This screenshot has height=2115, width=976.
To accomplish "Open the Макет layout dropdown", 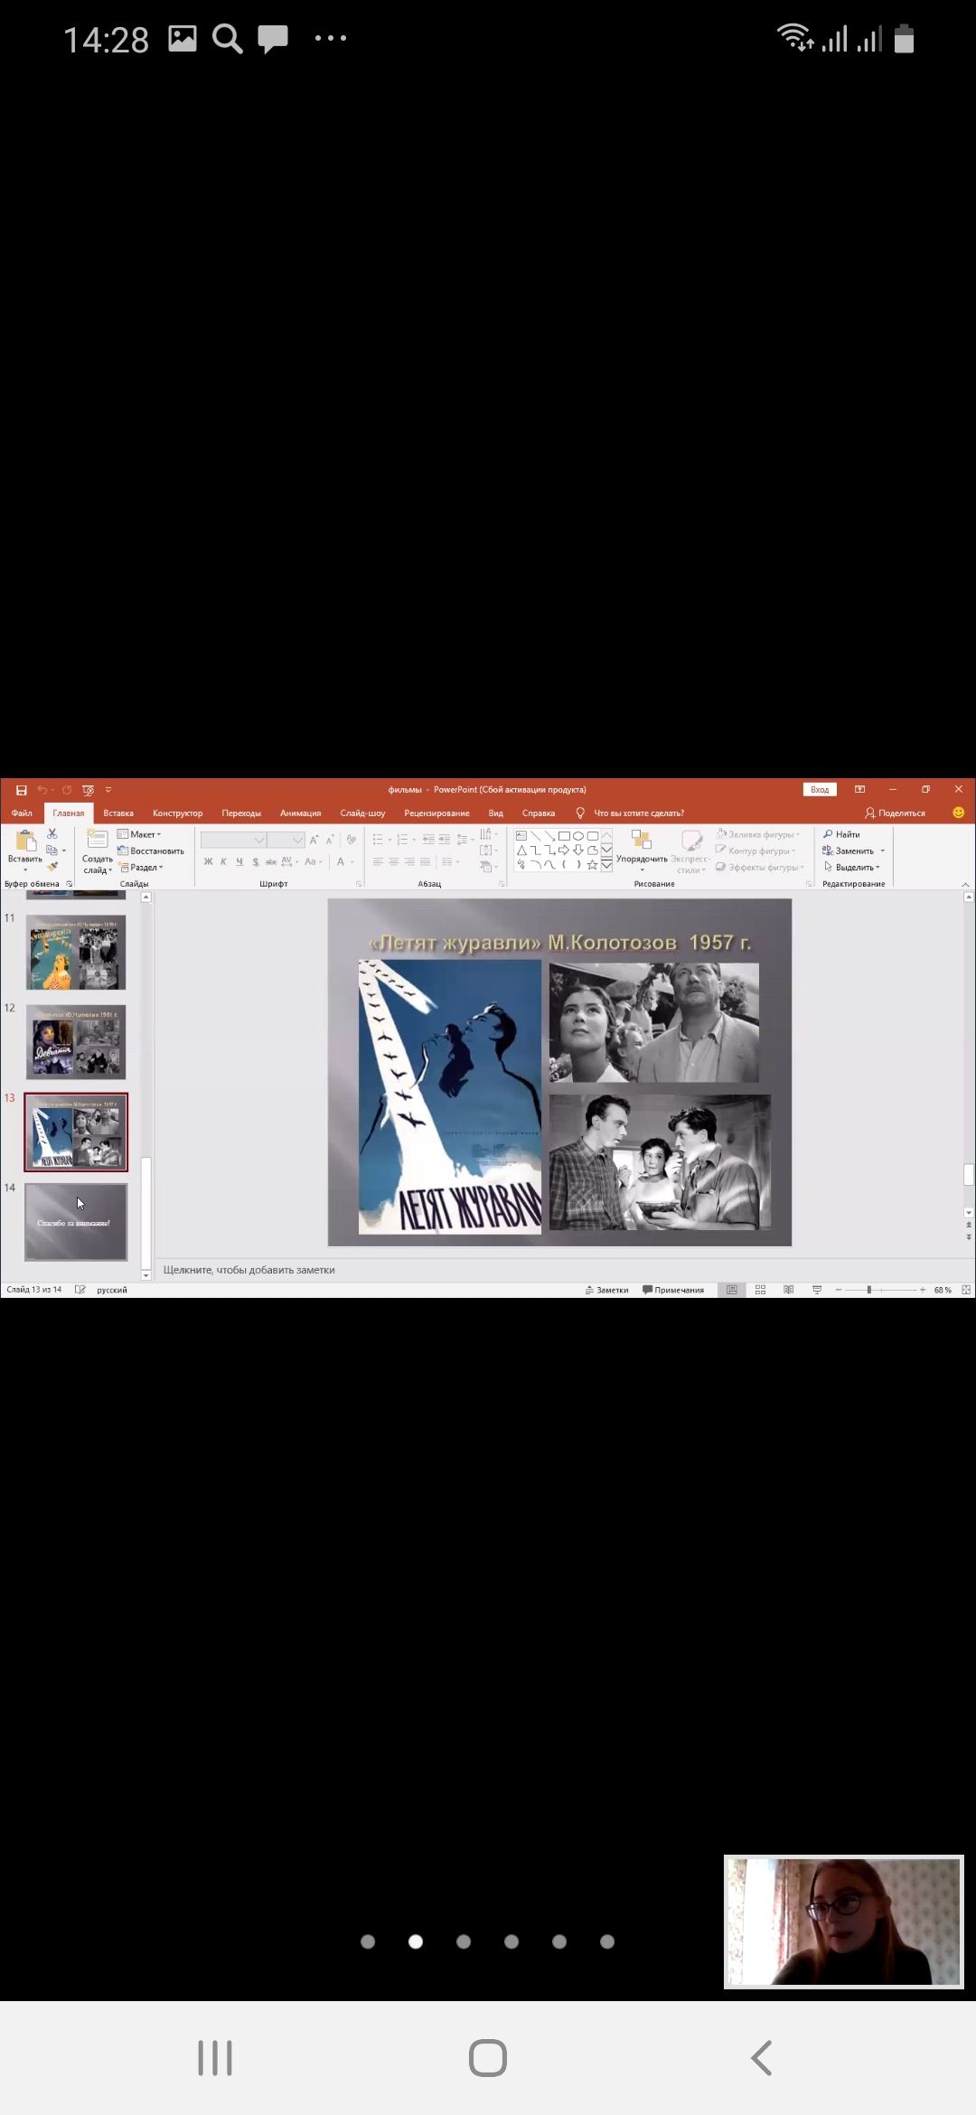I will 140,834.
